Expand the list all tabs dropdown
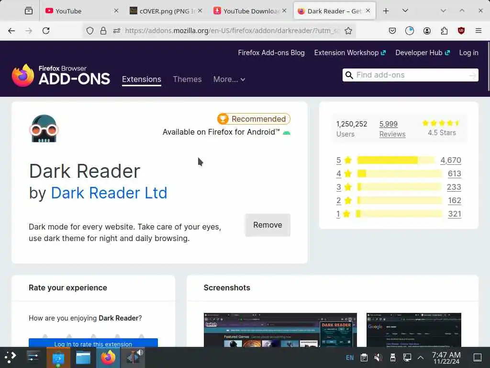Screen dimensions: 490x368 pyautogui.click(x=405, y=11)
